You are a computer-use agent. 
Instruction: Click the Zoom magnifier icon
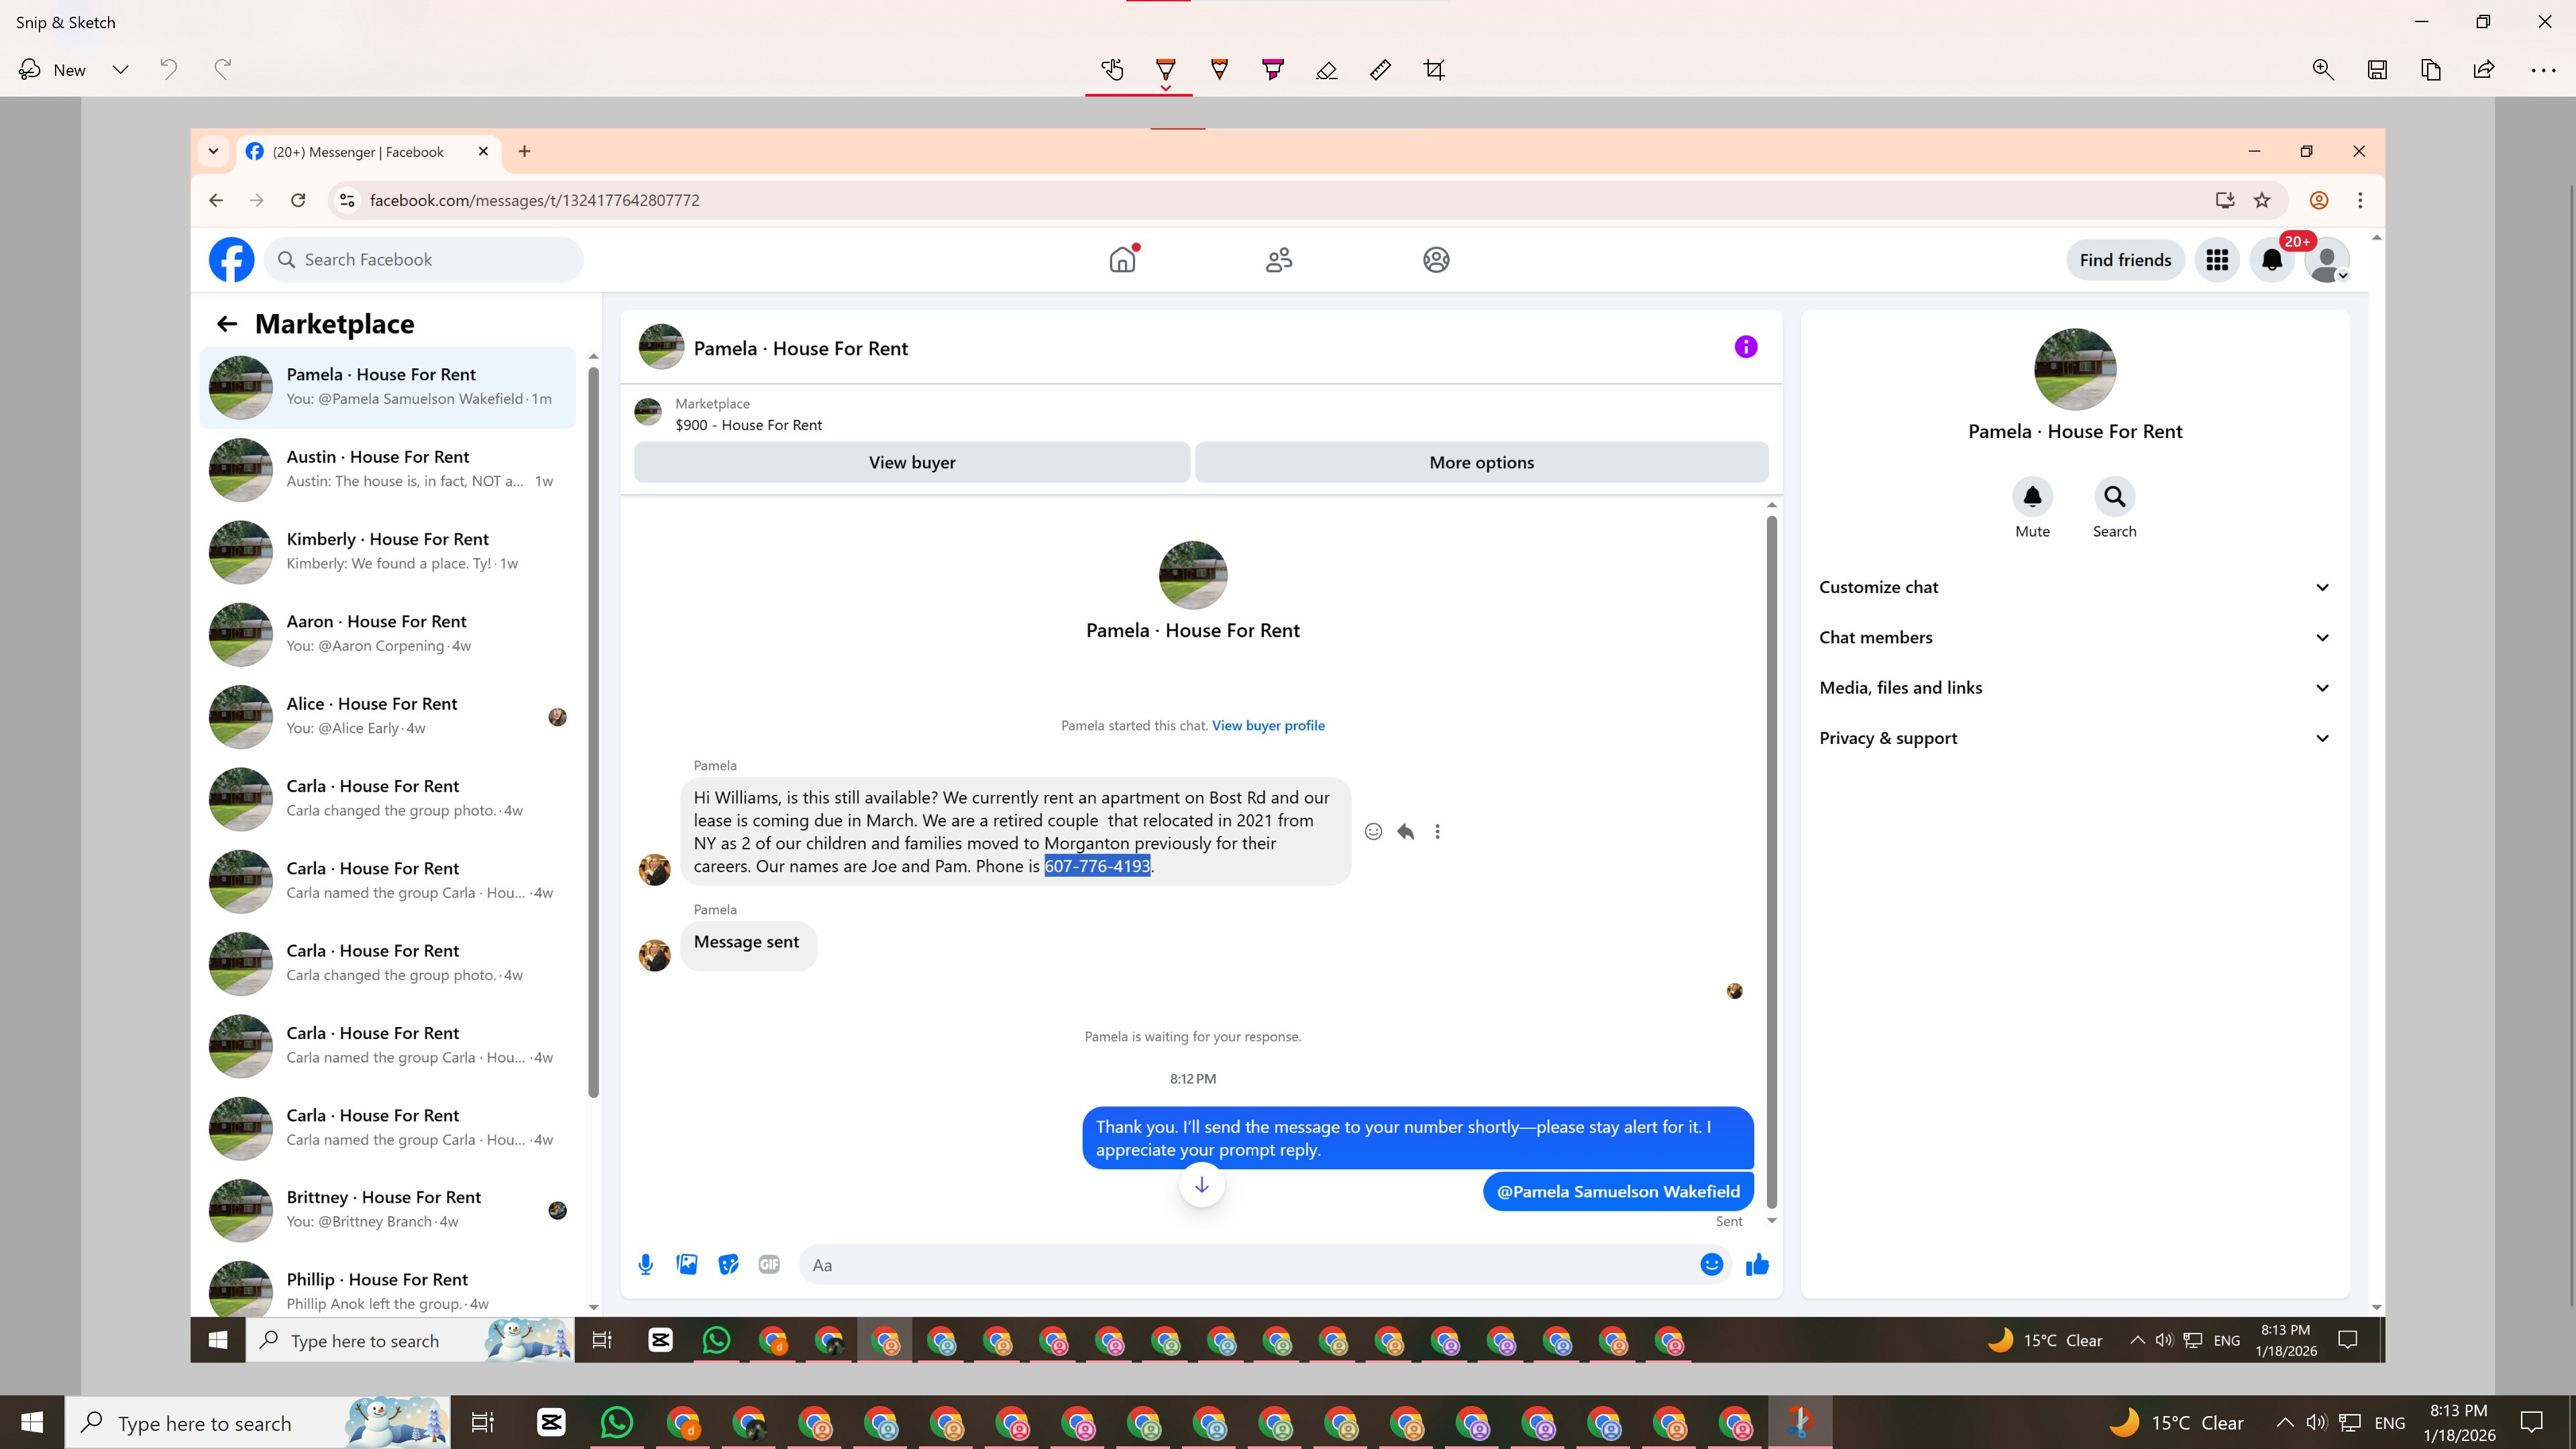[x=2323, y=69]
